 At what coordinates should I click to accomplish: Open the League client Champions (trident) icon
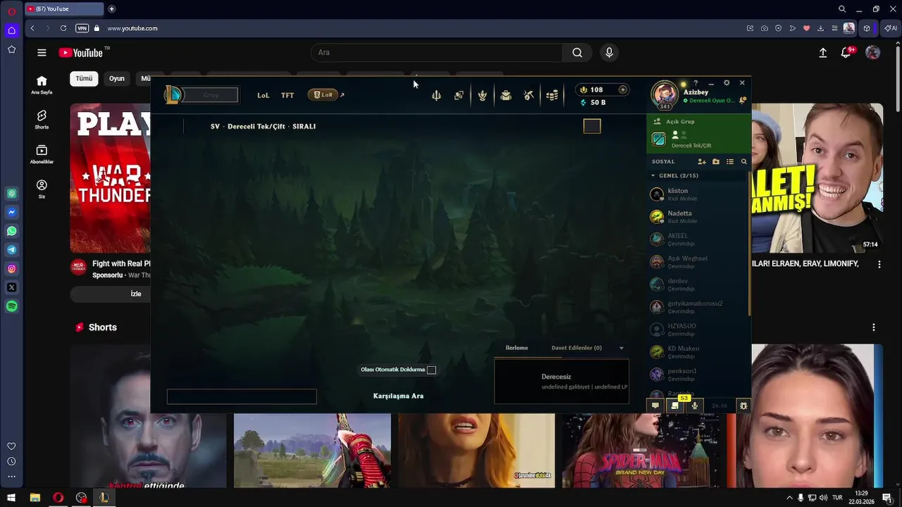click(436, 95)
